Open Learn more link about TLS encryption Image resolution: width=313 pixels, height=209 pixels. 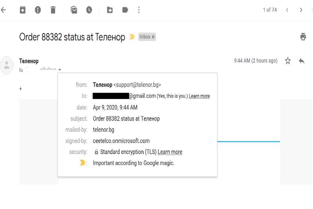(170, 152)
